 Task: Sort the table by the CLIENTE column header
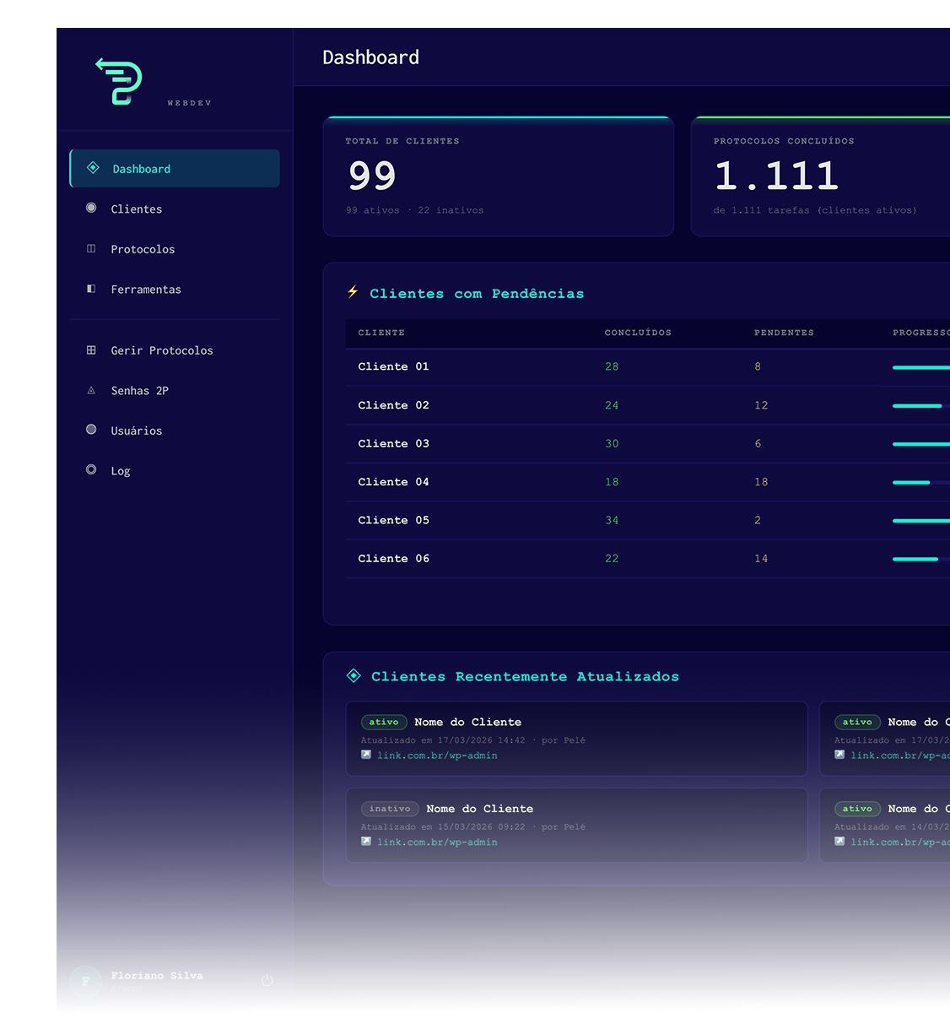pos(381,333)
